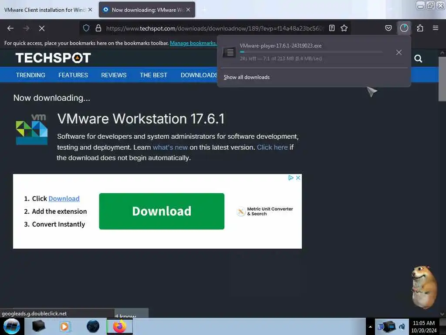Stop loading the page
This screenshot has height=335, width=446.
pyautogui.click(x=41, y=28)
